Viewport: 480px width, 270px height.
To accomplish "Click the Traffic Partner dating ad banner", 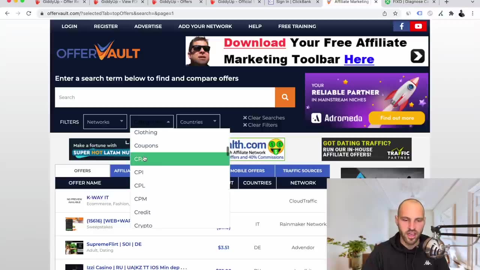I will point(366,149).
